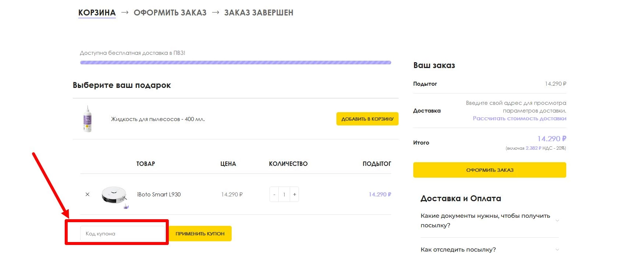Open the iBoto Smart L930 product link

click(x=159, y=195)
